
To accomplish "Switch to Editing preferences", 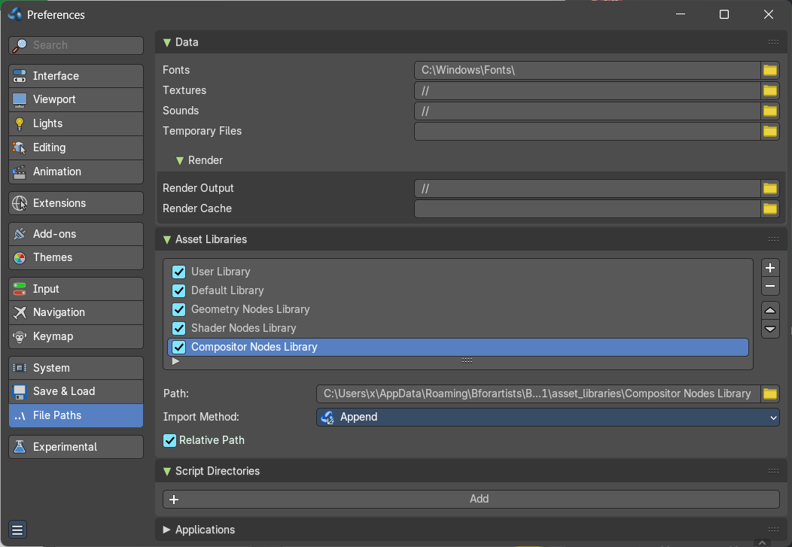I will [76, 148].
